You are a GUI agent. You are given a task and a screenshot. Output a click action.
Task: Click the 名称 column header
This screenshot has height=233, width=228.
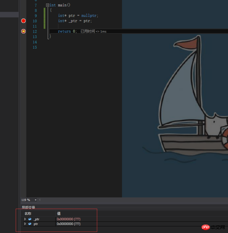(28, 213)
